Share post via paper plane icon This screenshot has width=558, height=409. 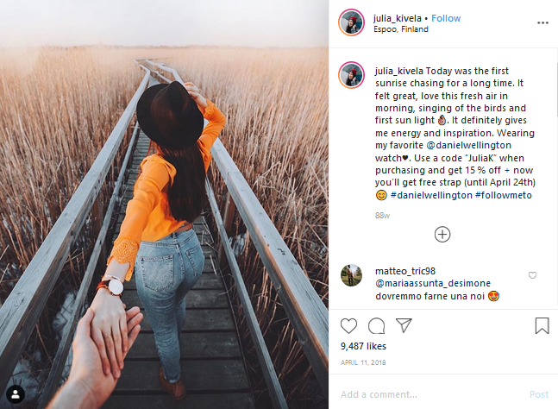tap(404, 325)
